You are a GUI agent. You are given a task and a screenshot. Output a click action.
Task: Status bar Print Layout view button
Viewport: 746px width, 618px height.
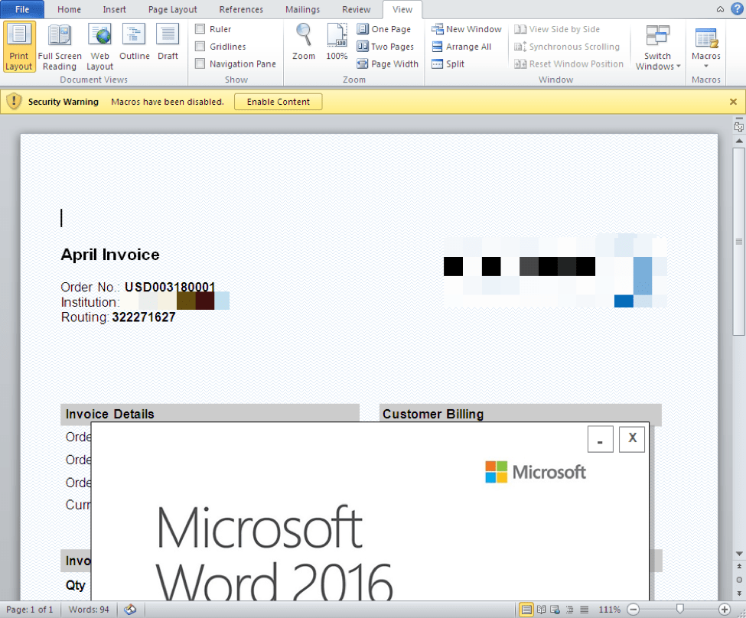pos(526,610)
